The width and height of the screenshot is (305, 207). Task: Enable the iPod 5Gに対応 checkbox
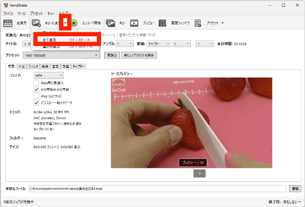pyautogui.click(x=36, y=96)
